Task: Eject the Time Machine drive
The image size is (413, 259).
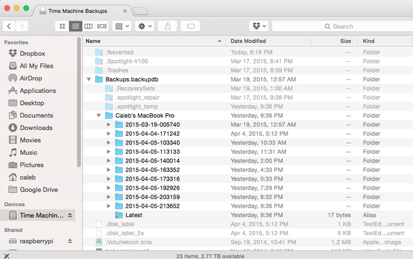Action: (70, 215)
